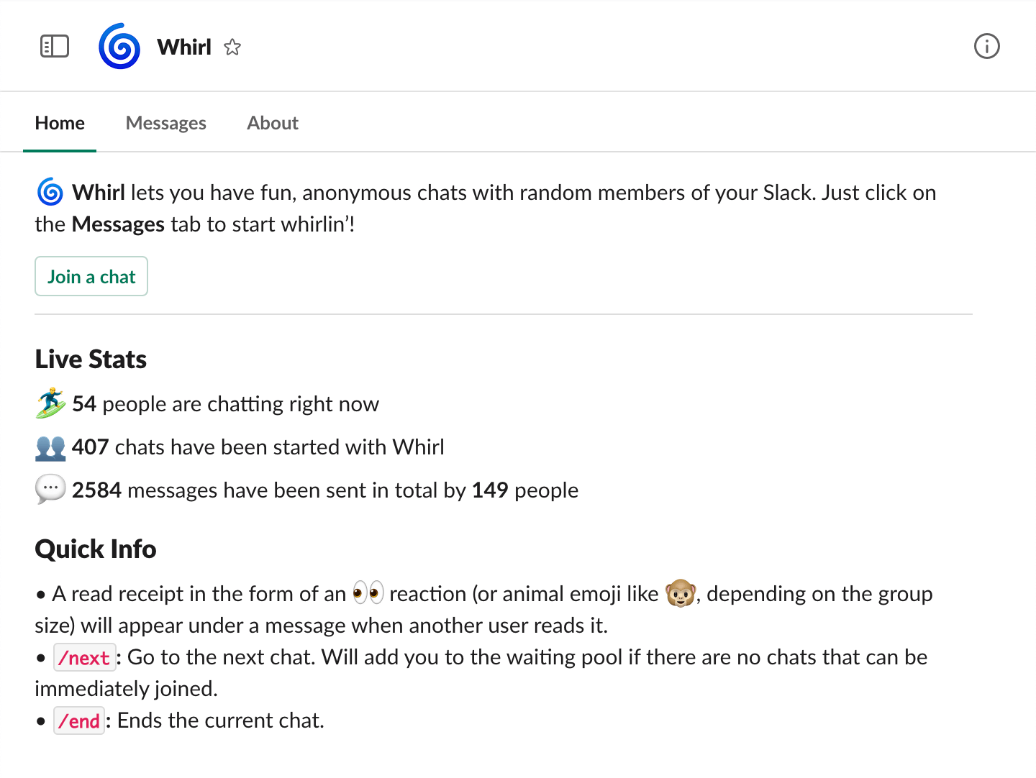This screenshot has width=1036, height=778.
Task: Click the small spiral emoji before Whirl intro
Action: [x=50, y=192]
